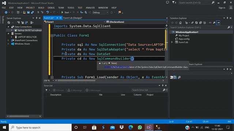This screenshot has width=234, height=131.
Task: Open the DEBUG menu
Action: coord(51,8)
